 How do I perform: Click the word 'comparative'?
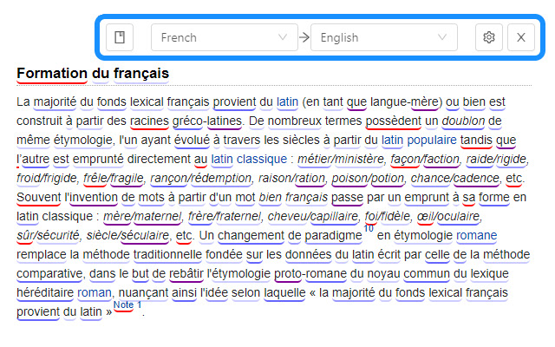49,274
